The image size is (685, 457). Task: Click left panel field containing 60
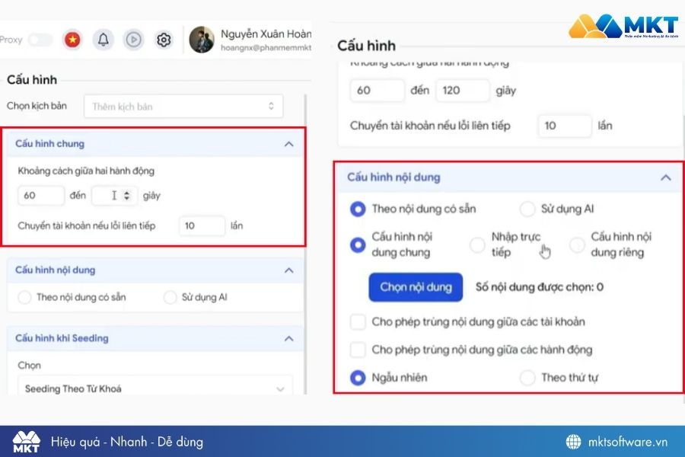tap(41, 196)
